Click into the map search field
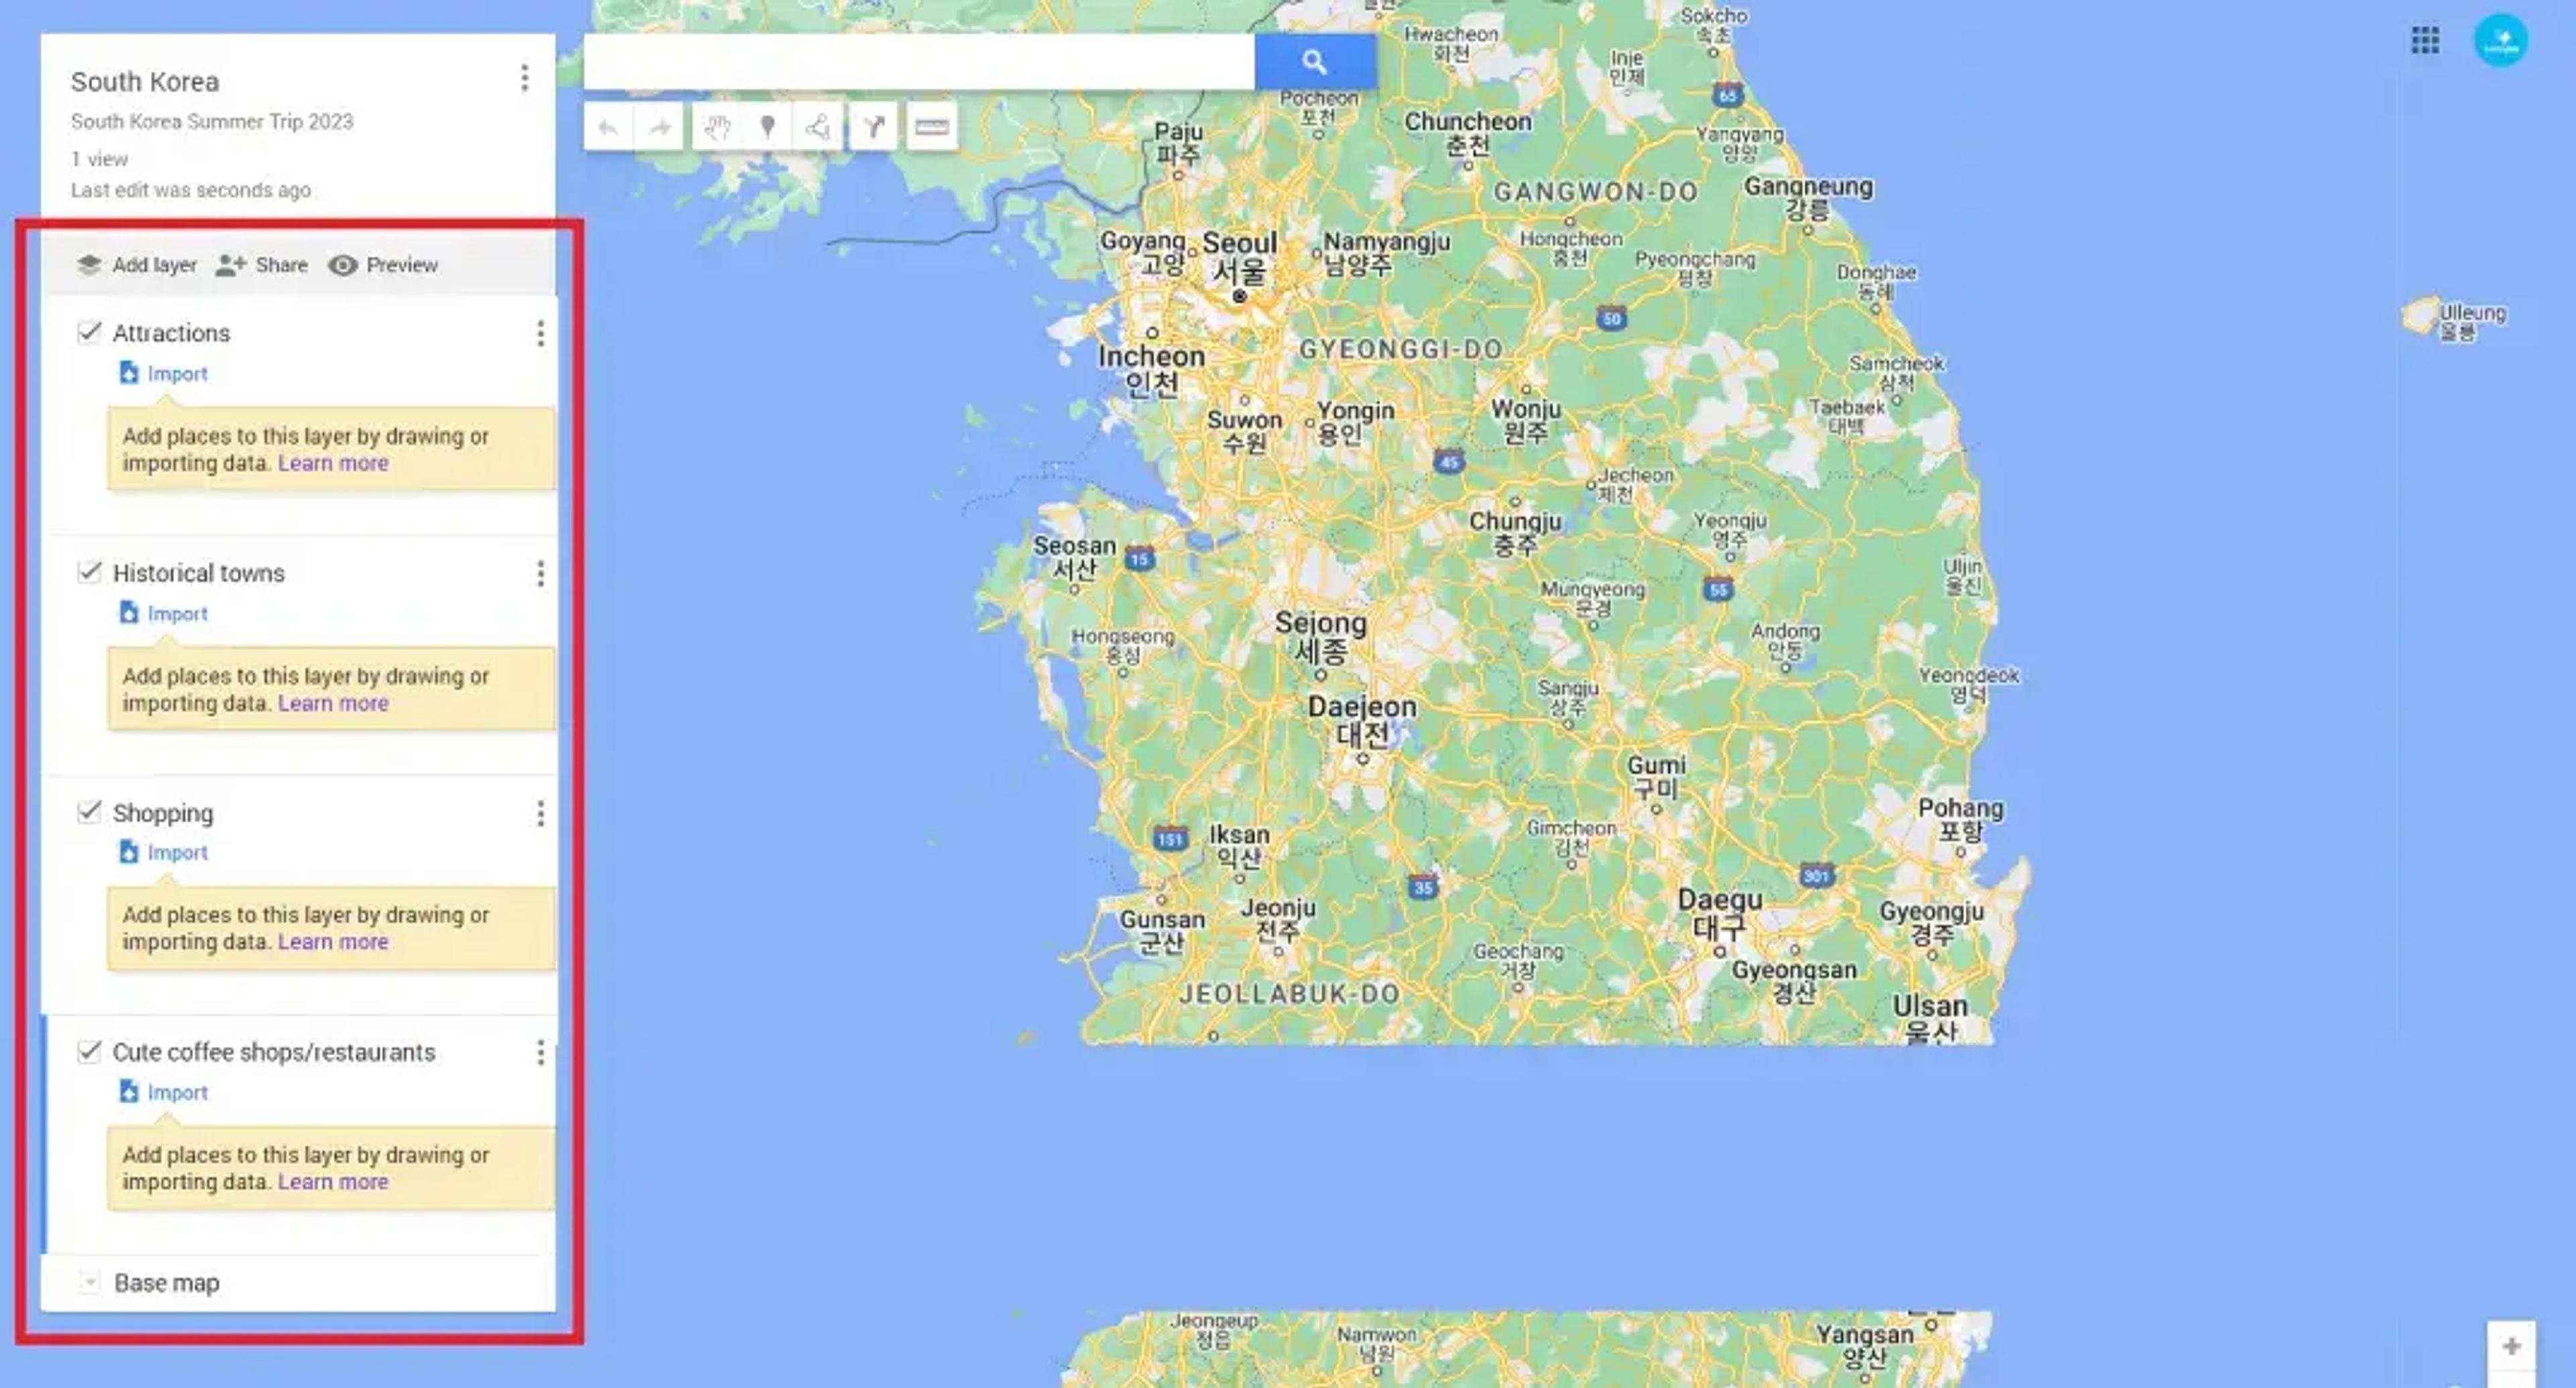 (x=919, y=62)
